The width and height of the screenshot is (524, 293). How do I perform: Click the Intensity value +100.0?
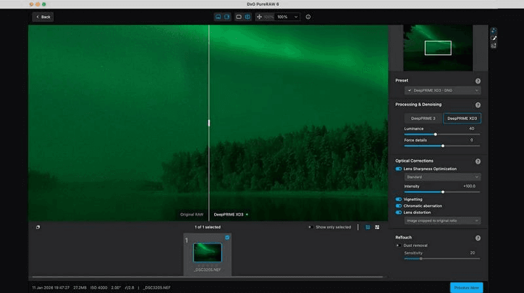pyautogui.click(x=469, y=186)
